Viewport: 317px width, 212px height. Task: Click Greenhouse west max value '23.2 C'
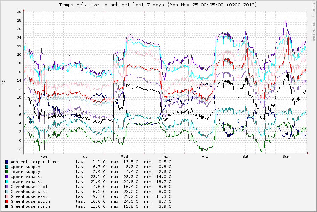[131, 192]
